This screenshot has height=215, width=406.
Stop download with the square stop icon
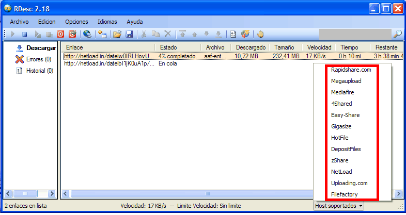[25, 34]
